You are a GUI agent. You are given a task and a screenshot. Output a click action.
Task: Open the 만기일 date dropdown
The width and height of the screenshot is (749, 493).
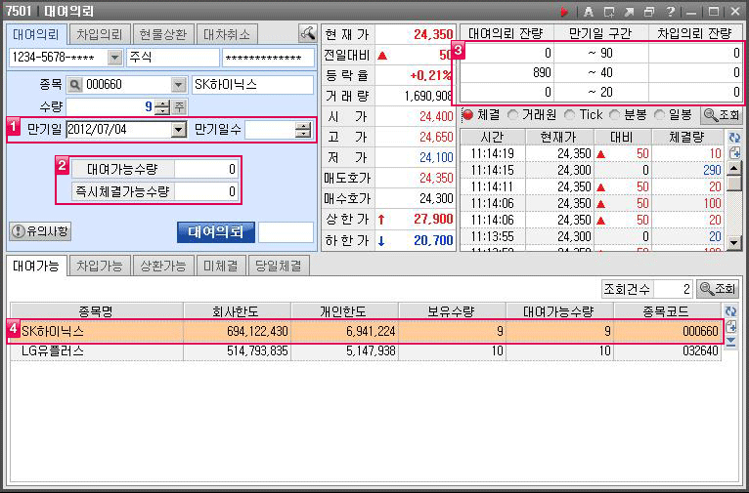[178, 130]
